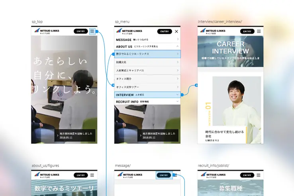
Task: Open the hamburger menu on sp_top artboard
Action: (92, 31)
